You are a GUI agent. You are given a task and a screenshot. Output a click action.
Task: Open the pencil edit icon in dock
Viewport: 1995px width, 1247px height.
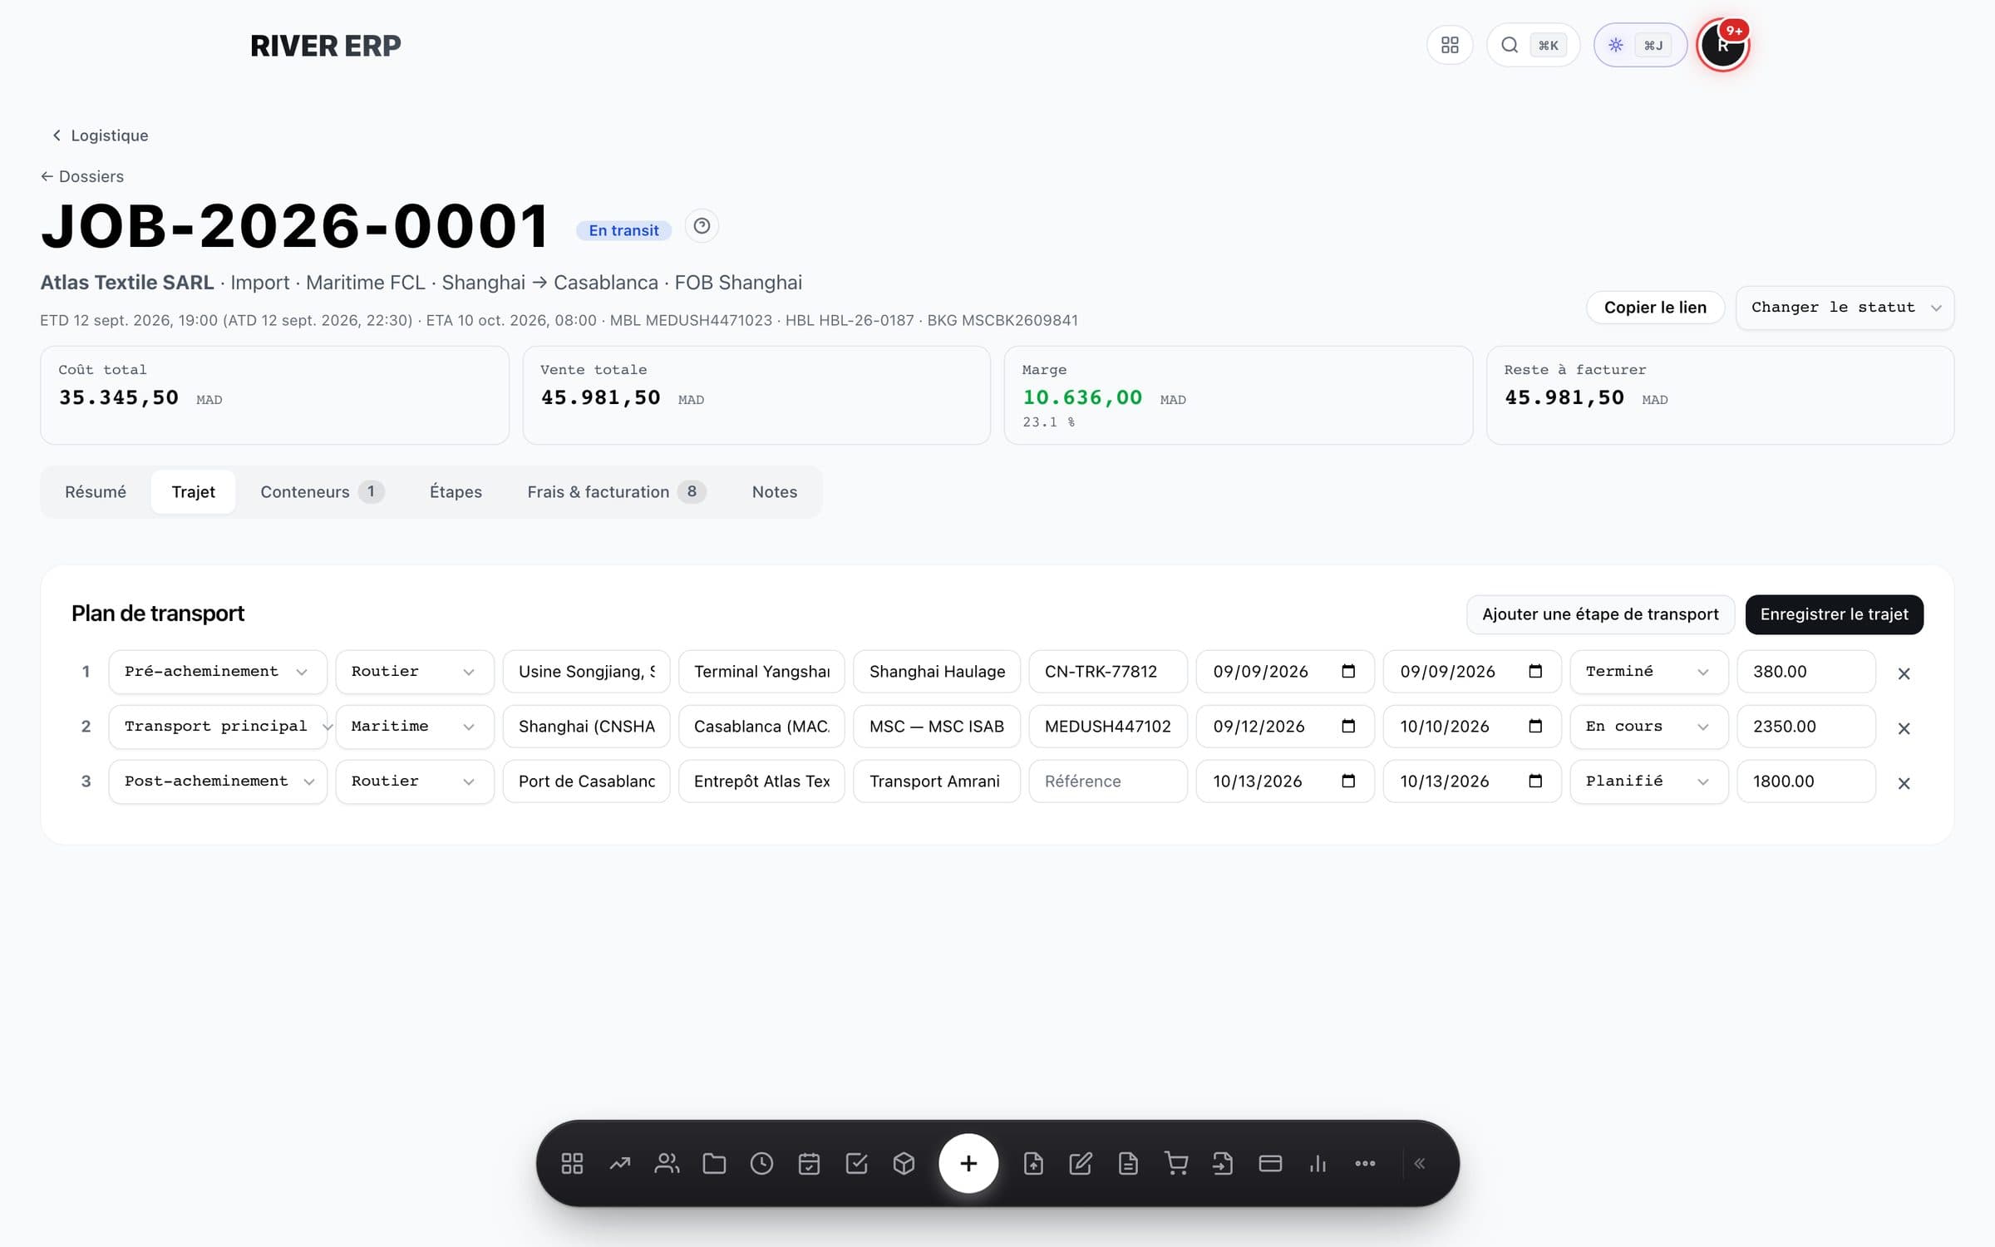1081,1163
